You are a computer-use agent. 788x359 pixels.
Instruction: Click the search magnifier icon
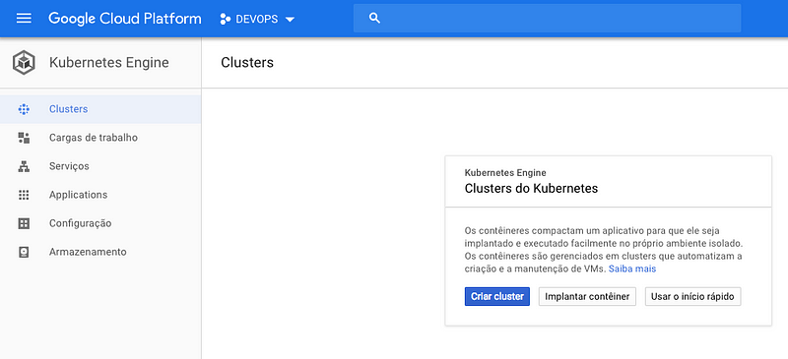pos(374,19)
